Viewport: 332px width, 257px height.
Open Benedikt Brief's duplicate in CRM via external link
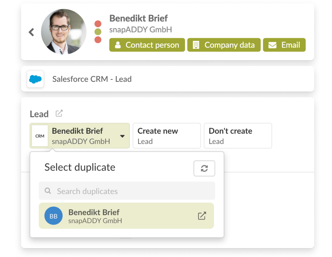(x=202, y=215)
